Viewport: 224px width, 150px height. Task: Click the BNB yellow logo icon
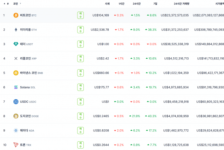[x=16, y=73]
